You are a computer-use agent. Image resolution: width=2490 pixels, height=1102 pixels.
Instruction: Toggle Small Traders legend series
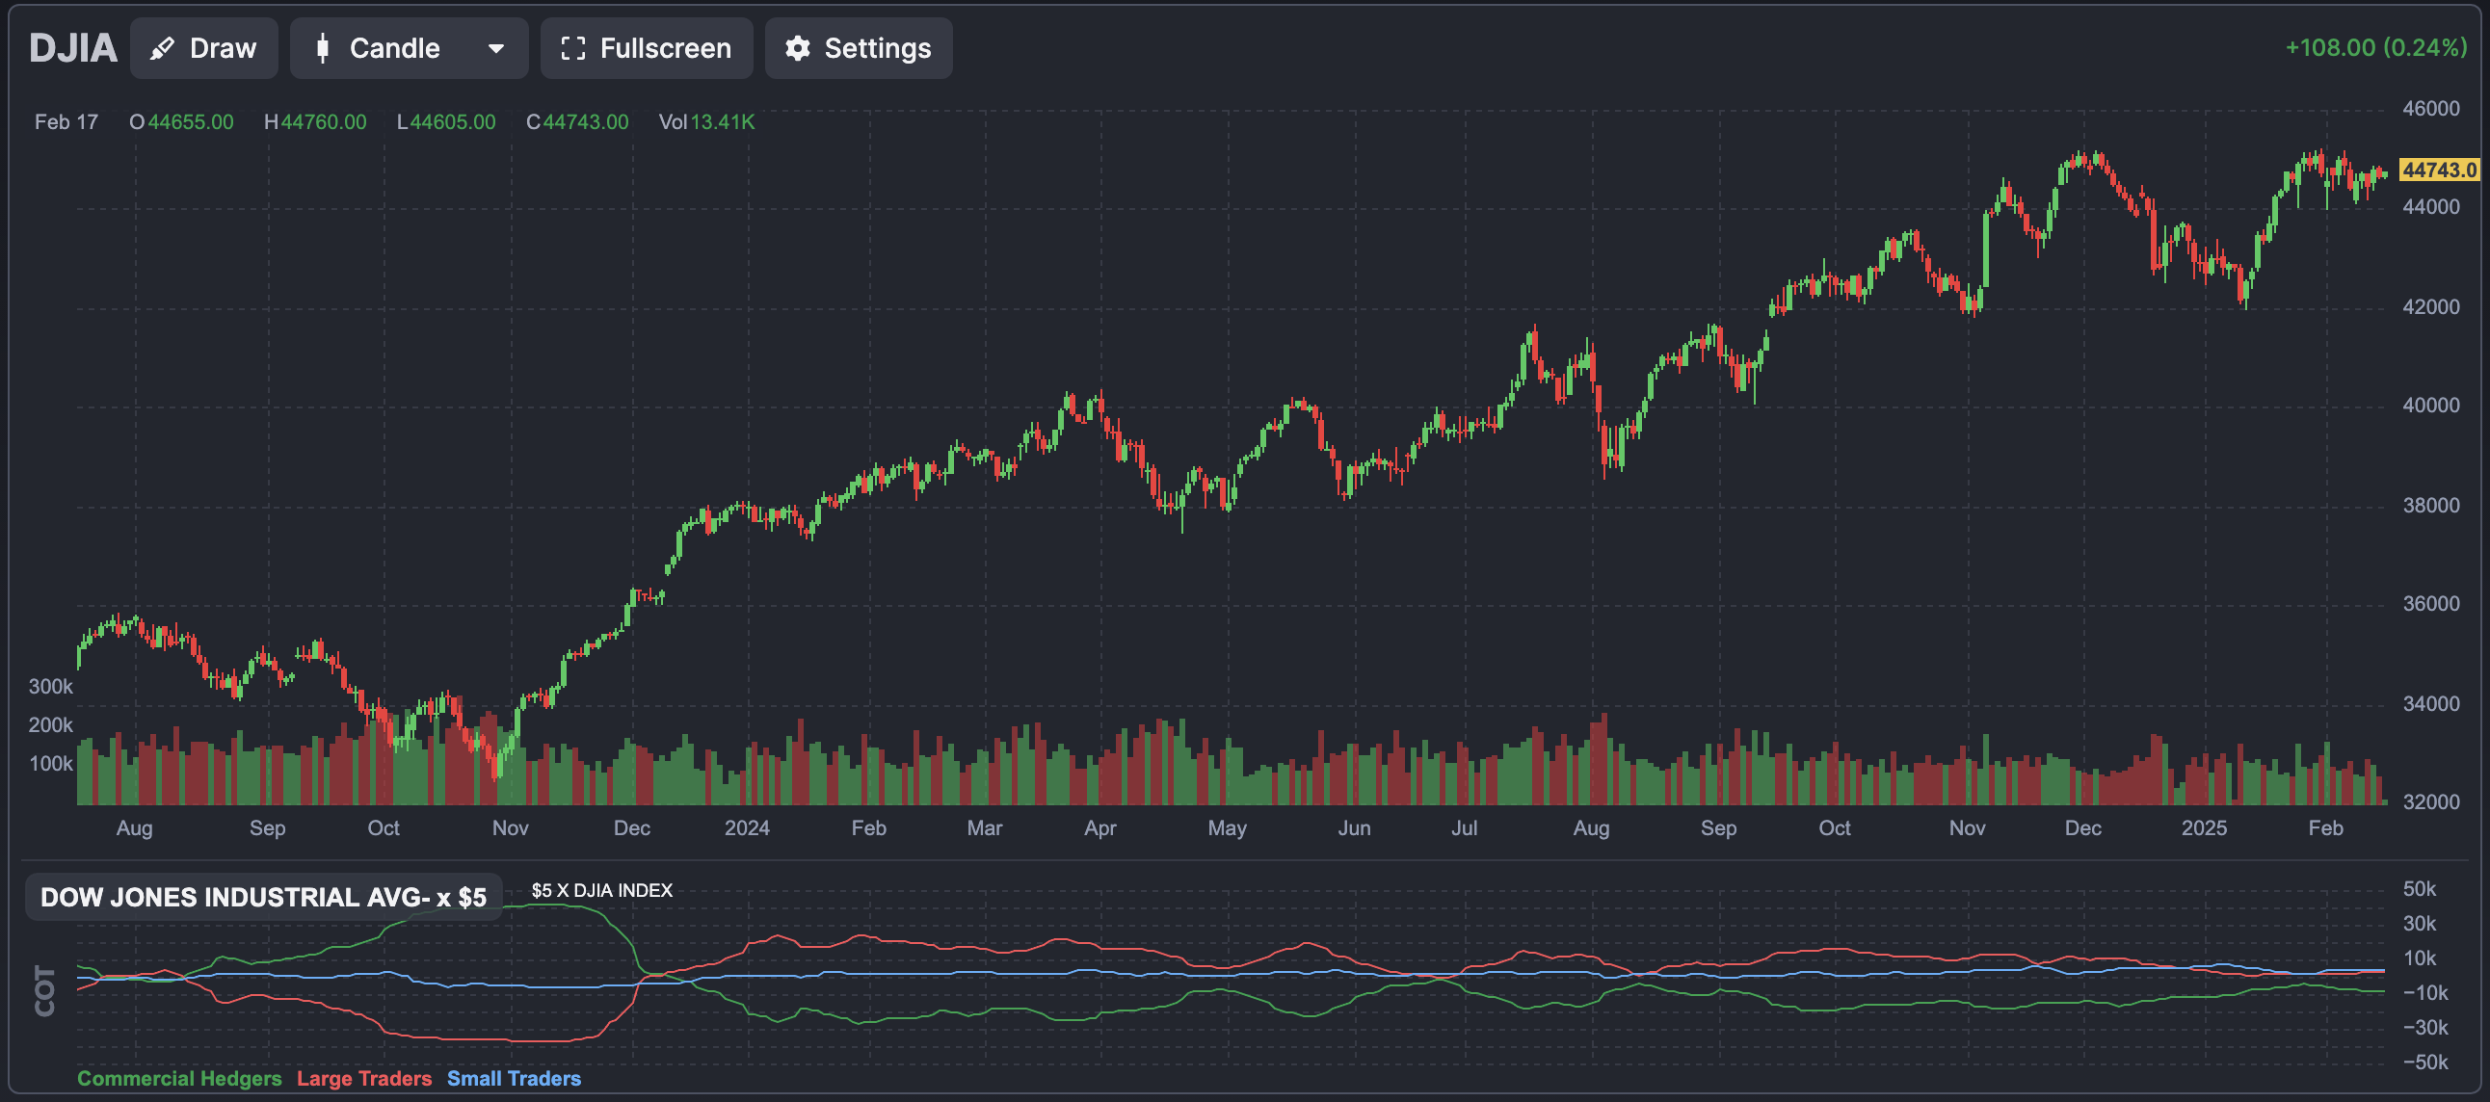514,1078
